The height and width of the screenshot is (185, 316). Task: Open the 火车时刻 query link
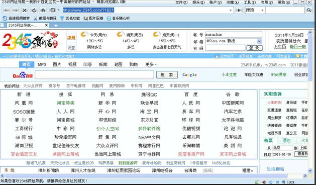(274, 103)
